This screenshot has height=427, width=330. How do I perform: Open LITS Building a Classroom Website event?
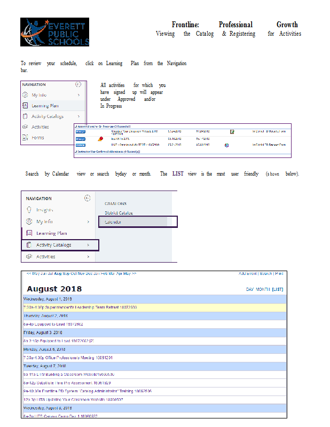click(x=69, y=375)
